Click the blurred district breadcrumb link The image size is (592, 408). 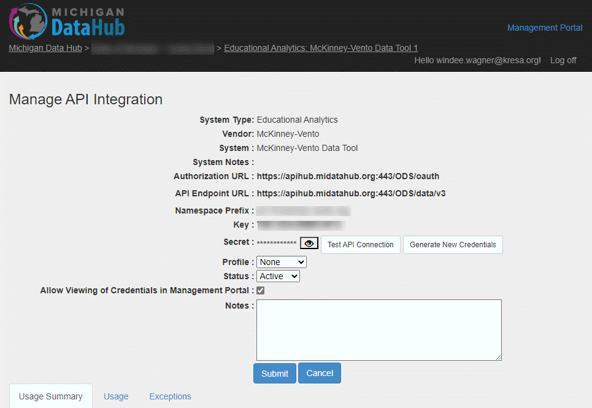click(153, 48)
